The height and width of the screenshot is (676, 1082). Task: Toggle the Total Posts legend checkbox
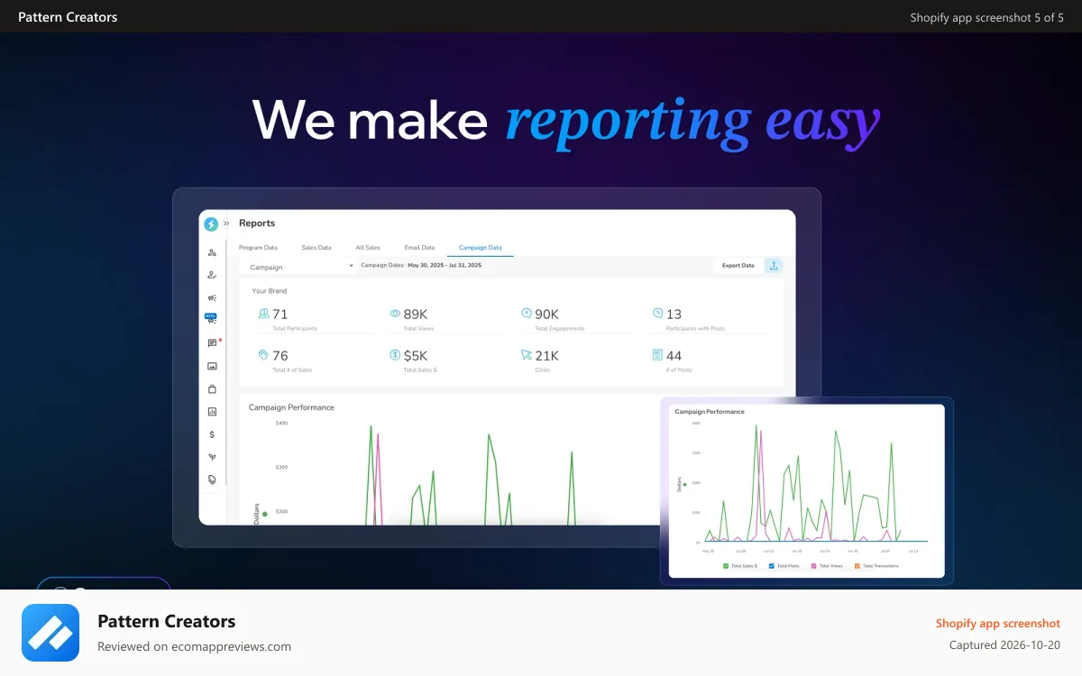click(x=772, y=566)
